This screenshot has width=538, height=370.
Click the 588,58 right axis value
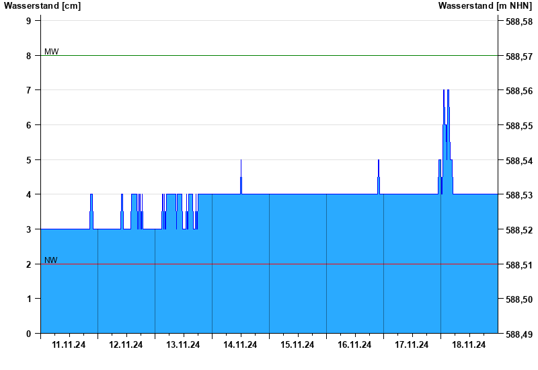[x=519, y=22]
